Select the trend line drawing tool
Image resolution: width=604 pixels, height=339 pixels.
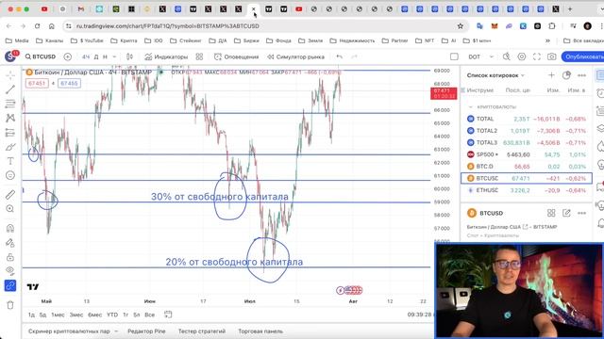10,89
